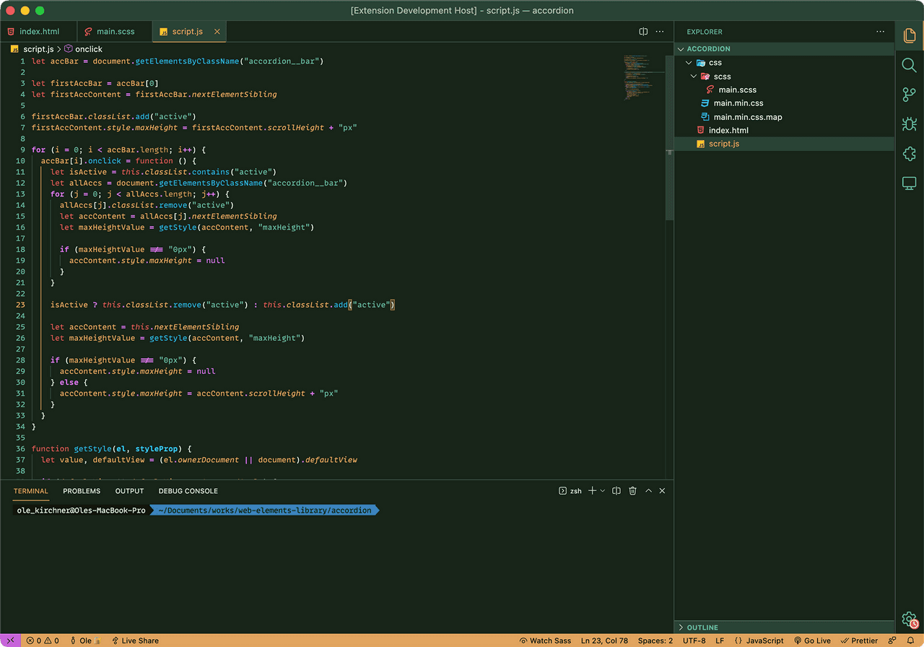This screenshot has width=924, height=647.
Task: Select the Run and Debug icon
Action: [909, 123]
